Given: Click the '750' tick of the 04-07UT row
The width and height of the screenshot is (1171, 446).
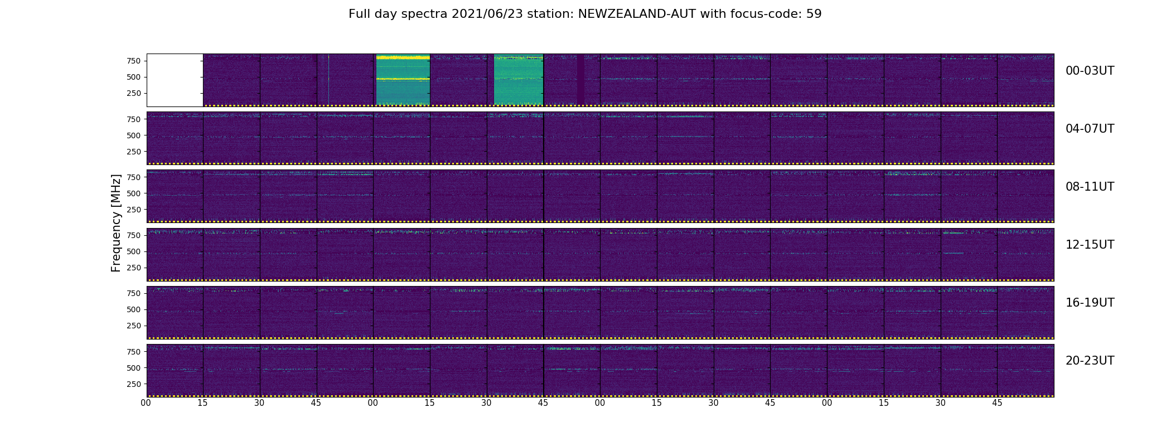Looking at the screenshot, I should click(x=134, y=119).
